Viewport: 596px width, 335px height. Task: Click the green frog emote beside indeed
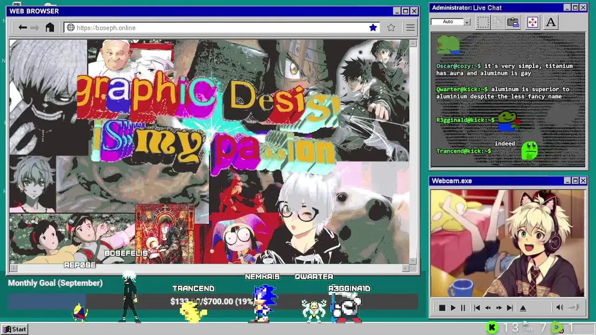[530, 150]
